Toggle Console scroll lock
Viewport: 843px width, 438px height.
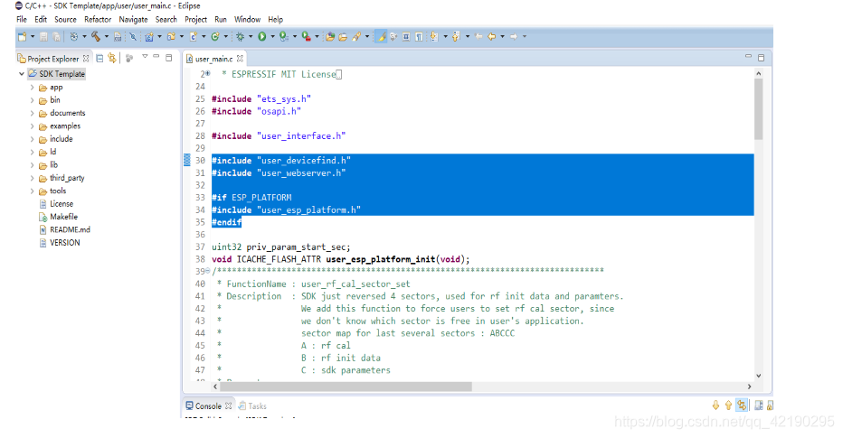[771, 405]
